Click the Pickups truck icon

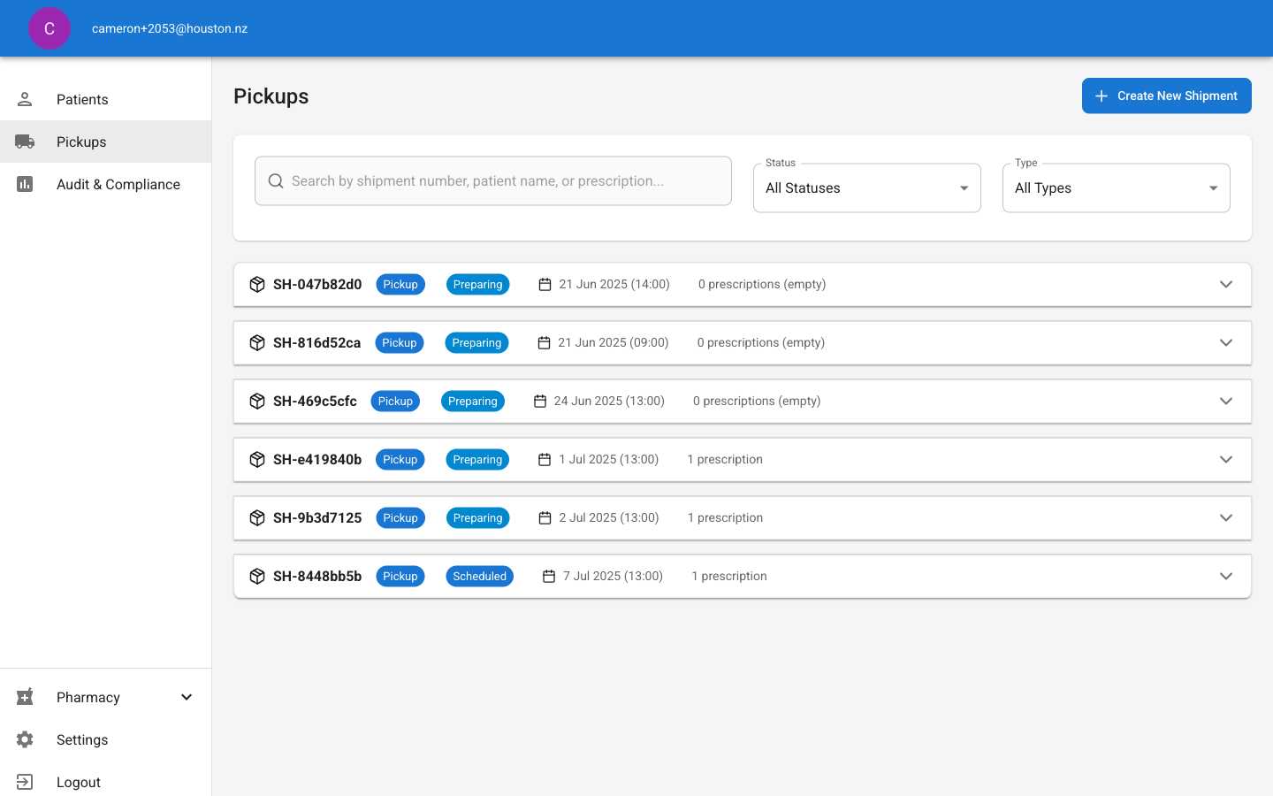[x=25, y=142]
